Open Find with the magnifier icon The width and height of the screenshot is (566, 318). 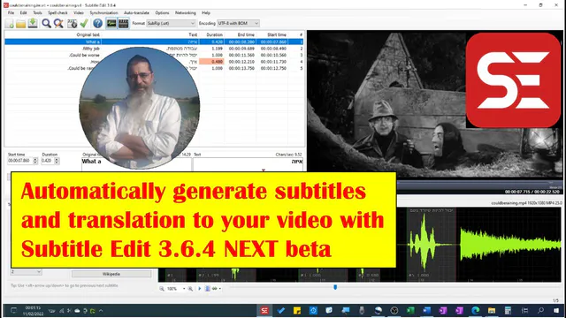pyautogui.click(x=46, y=24)
